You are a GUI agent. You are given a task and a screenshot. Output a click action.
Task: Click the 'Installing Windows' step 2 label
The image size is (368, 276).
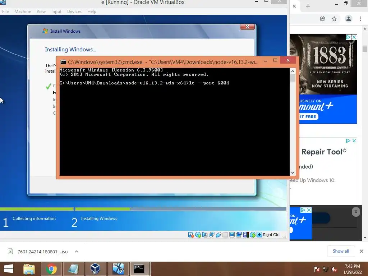point(99,218)
